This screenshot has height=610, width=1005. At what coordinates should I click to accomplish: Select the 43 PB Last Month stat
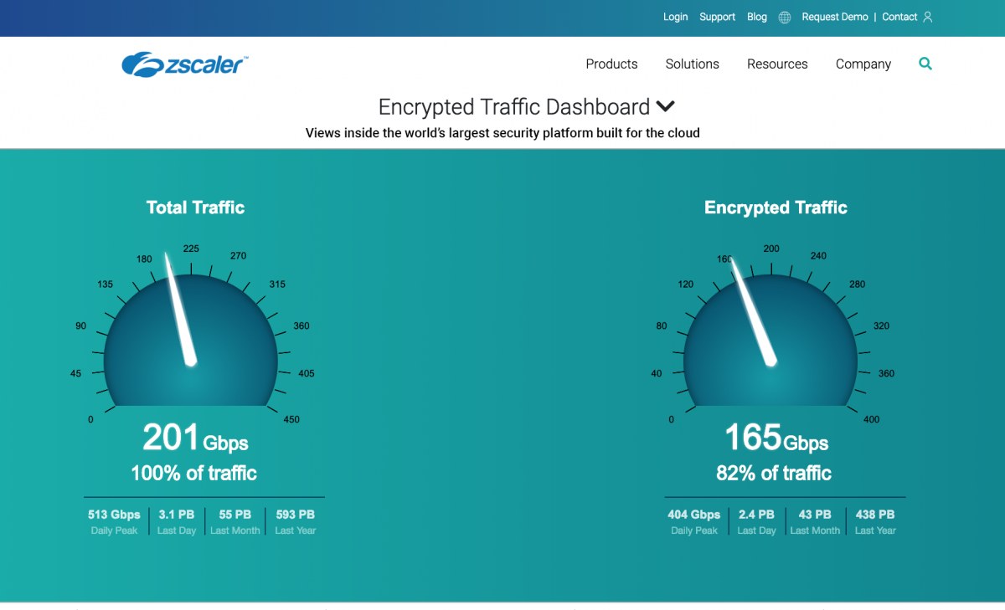[x=815, y=521]
